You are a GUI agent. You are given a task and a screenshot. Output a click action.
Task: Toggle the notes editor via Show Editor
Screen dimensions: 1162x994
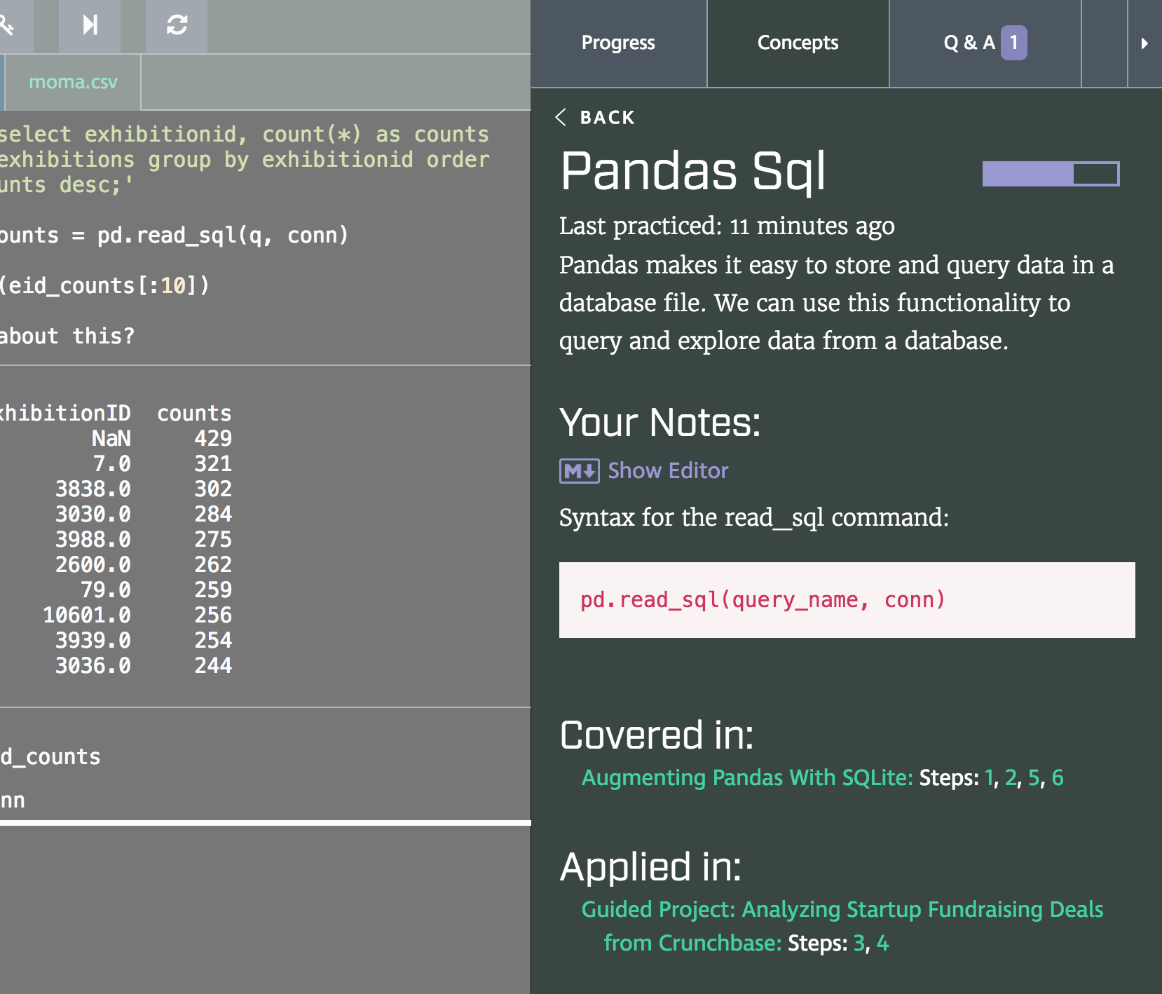tap(667, 470)
